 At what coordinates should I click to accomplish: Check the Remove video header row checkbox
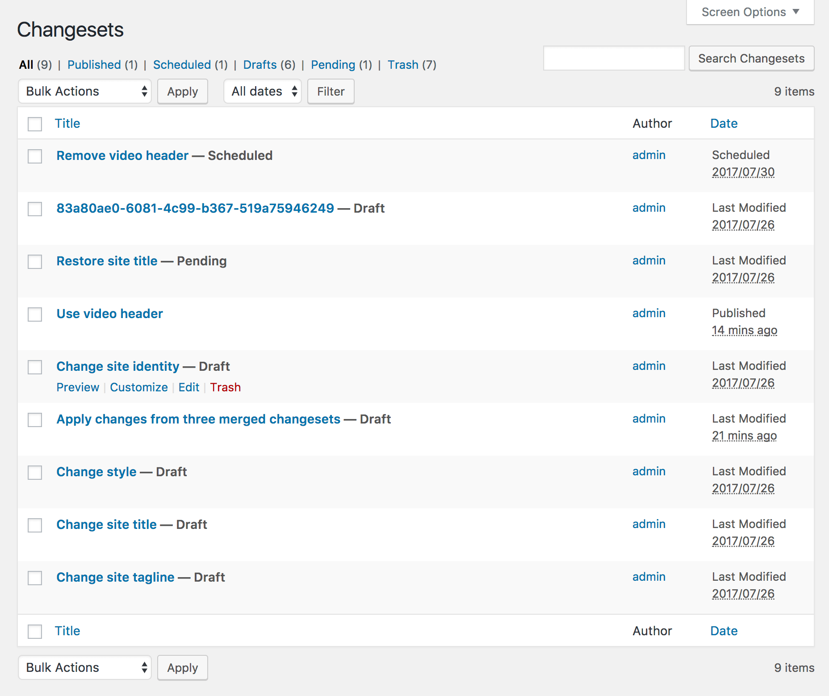point(35,156)
